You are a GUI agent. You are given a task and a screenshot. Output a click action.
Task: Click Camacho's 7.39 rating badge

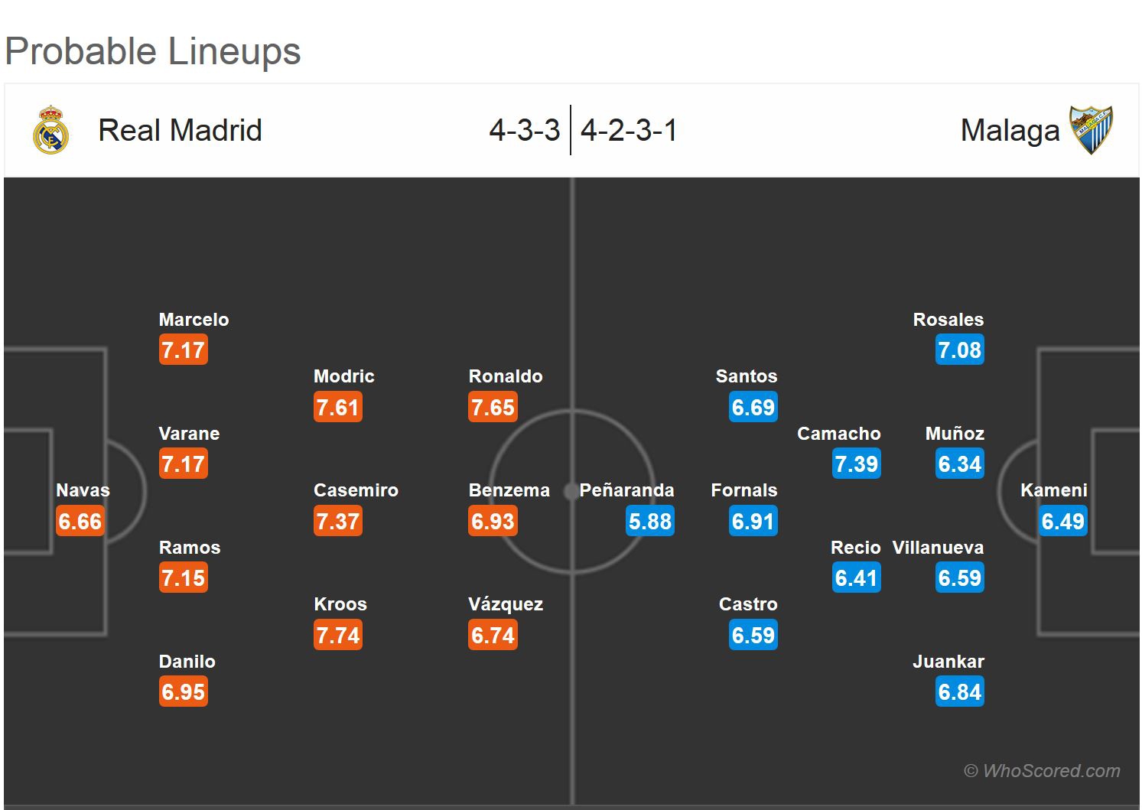click(856, 464)
